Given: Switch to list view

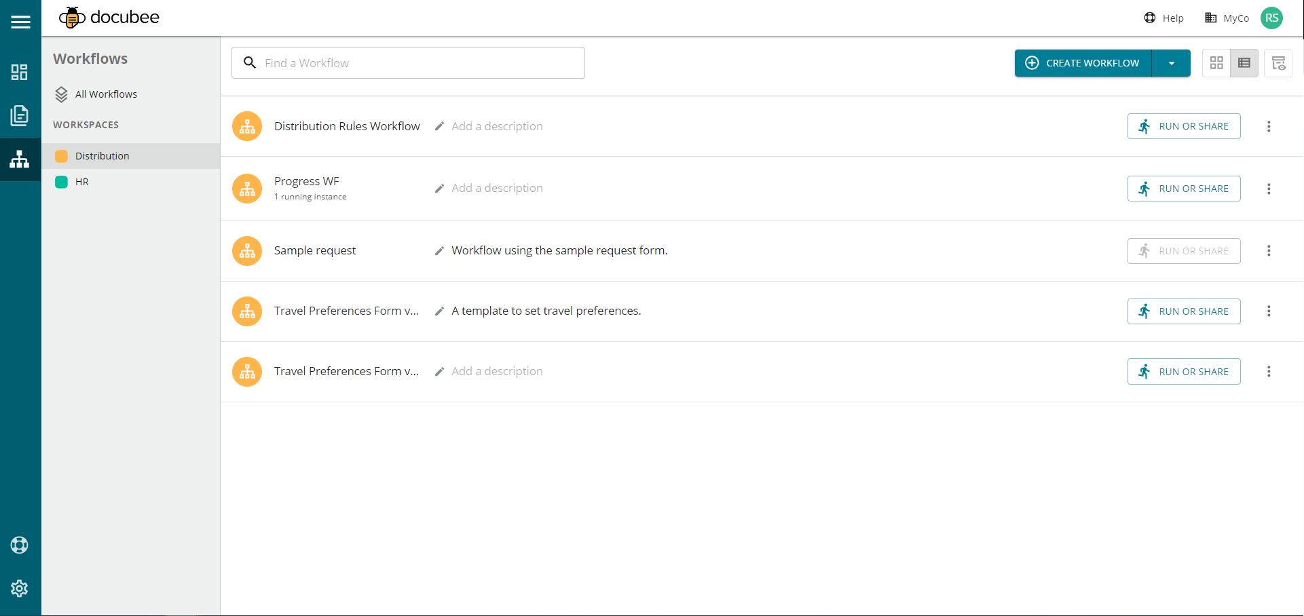Looking at the screenshot, I should pyautogui.click(x=1244, y=63).
